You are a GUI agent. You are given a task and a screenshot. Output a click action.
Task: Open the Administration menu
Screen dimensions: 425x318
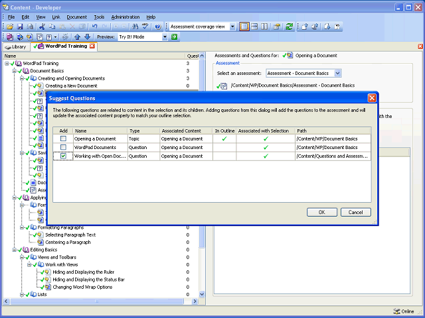click(x=126, y=17)
